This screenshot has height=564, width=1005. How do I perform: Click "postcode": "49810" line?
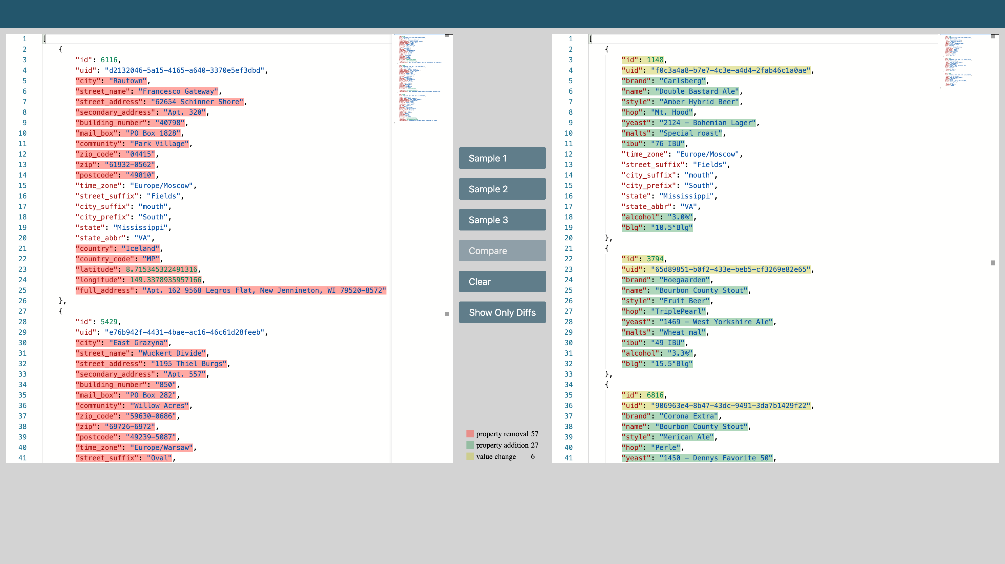115,175
